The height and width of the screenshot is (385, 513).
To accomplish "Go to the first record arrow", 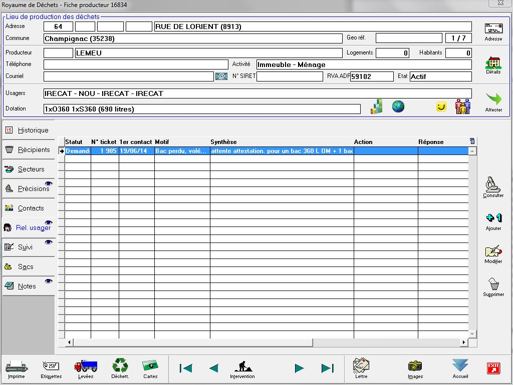I will tap(186, 368).
